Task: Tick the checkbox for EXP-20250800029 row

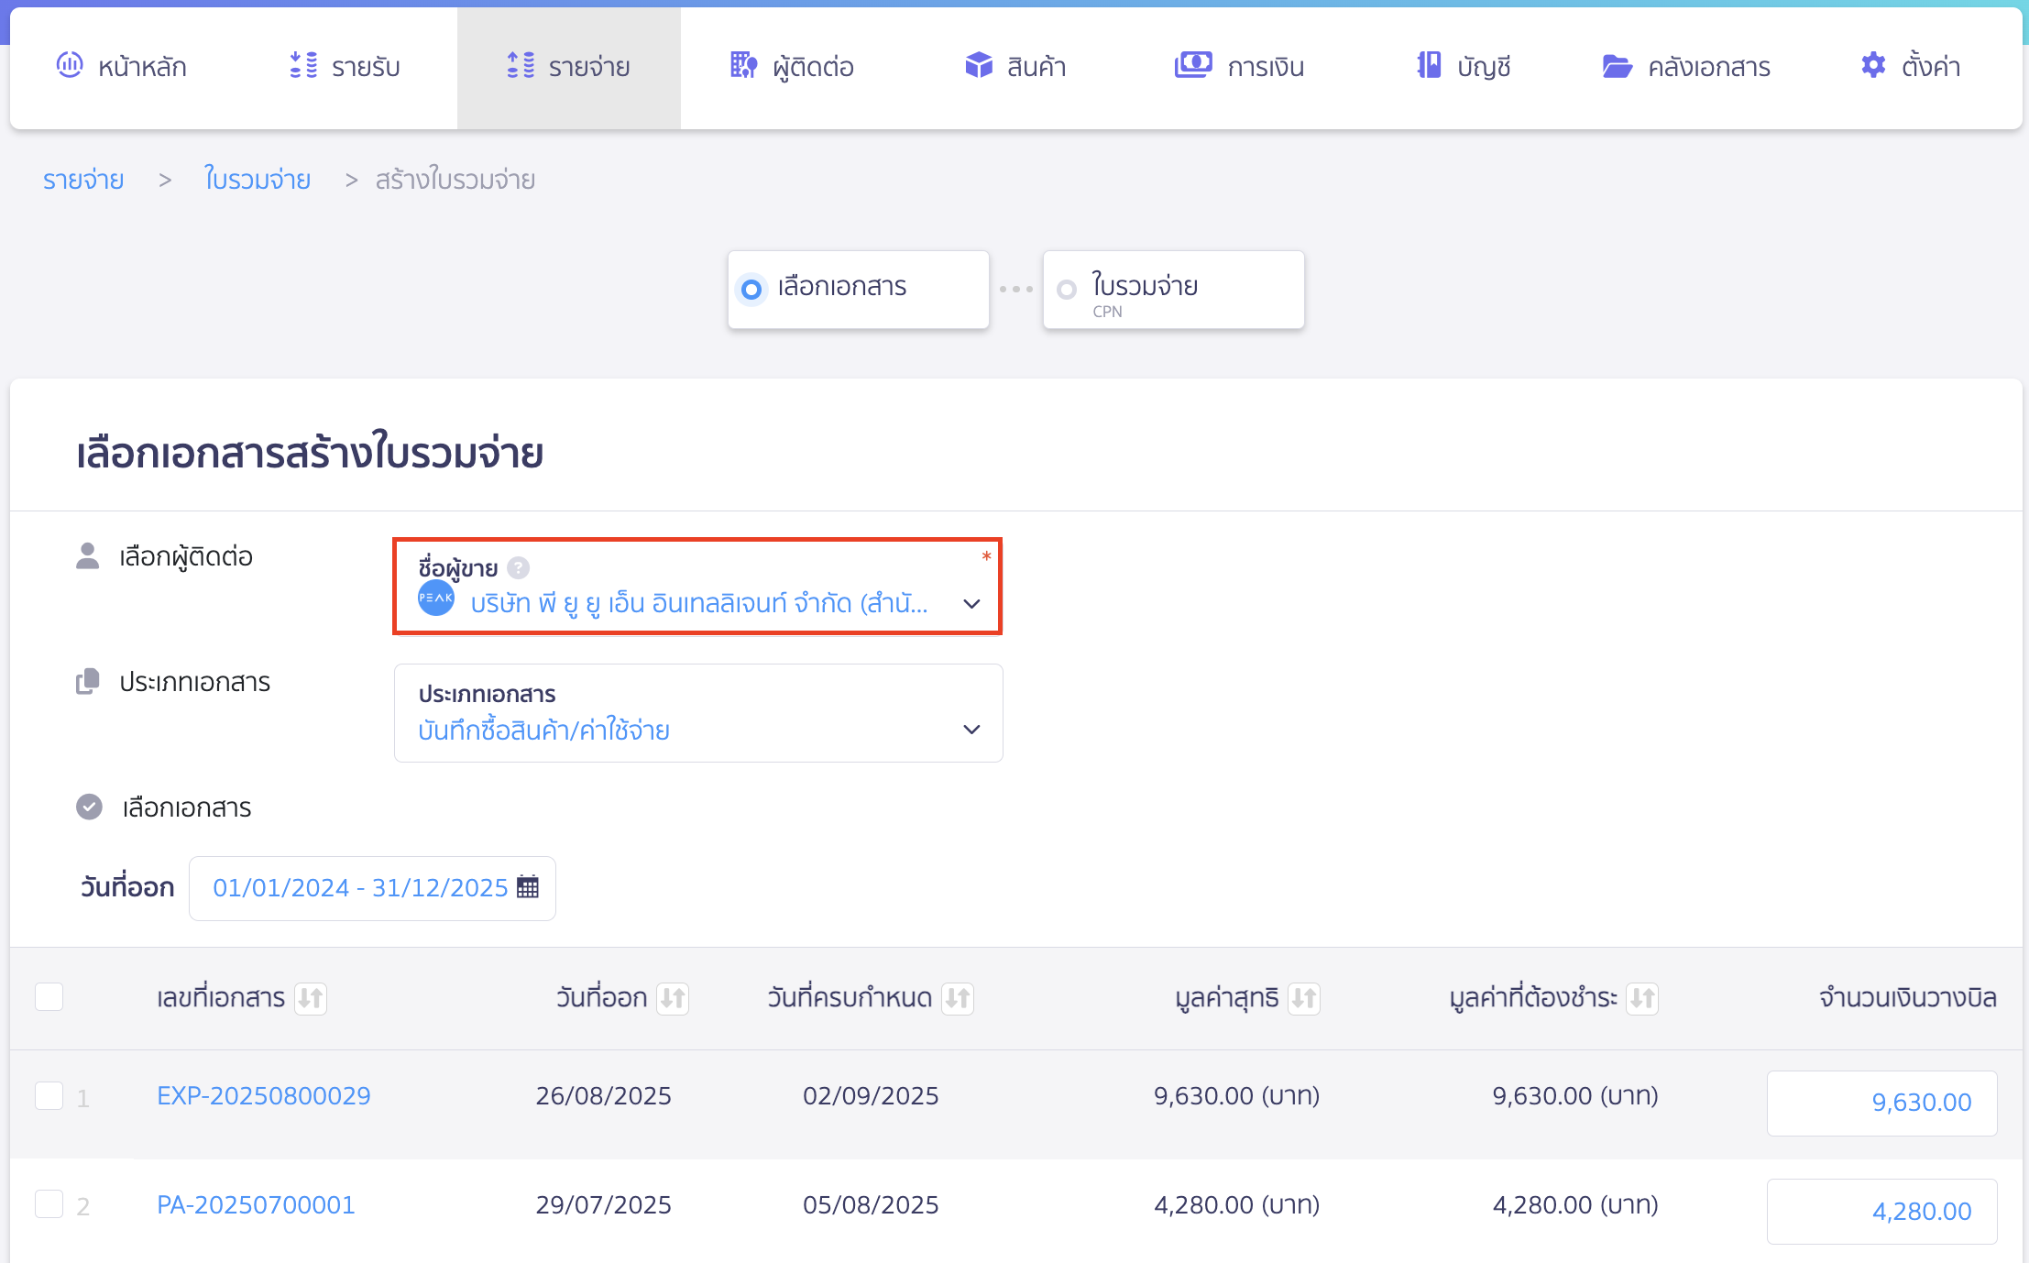Action: coord(49,1095)
